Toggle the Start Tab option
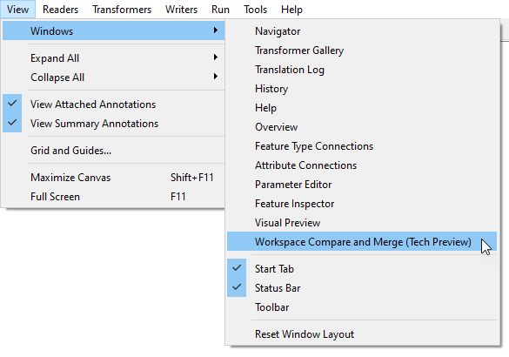Viewport: 509px width, 357px height. point(362,268)
